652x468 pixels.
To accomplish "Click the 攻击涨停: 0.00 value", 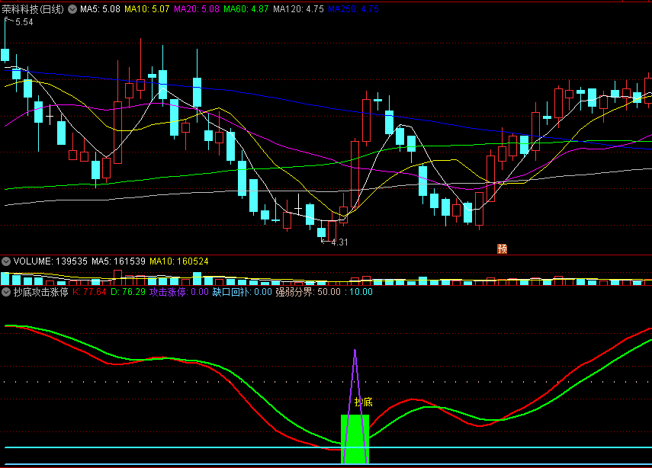I will point(178,292).
